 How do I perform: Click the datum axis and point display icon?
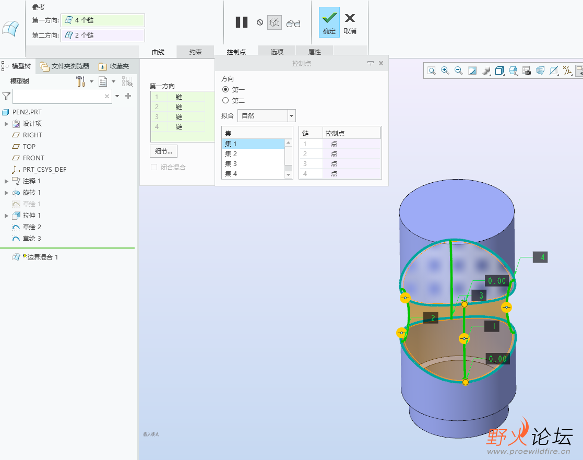pyautogui.click(x=567, y=70)
